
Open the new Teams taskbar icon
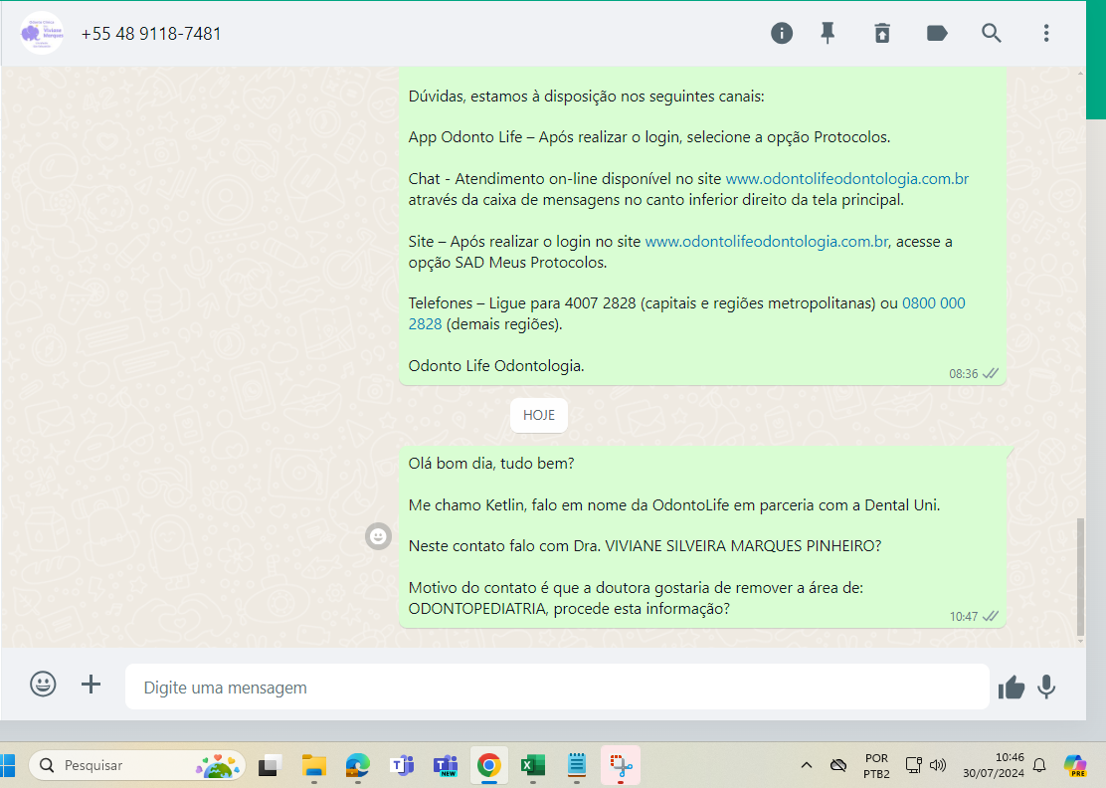pos(446,765)
